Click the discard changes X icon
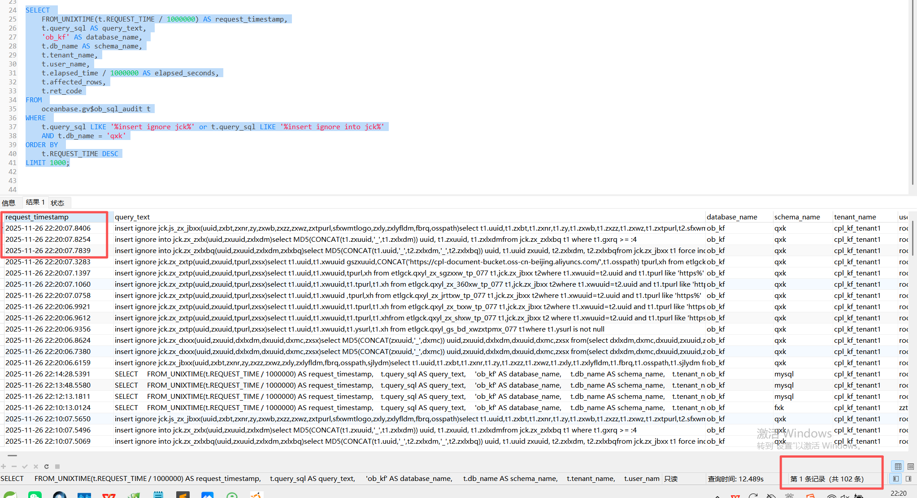The width and height of the screenshot is (917, 498). pos(35,467)
